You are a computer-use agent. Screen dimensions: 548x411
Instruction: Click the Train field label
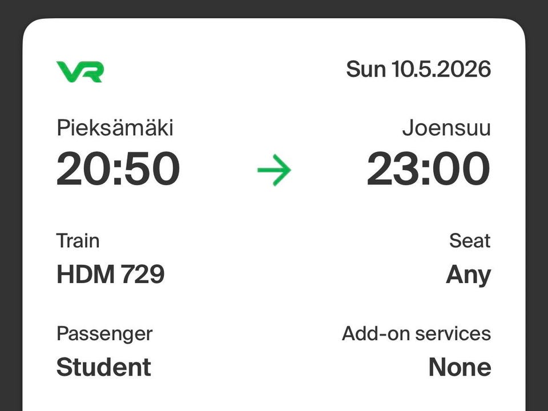pyautogui.click(x=78, y=241)
